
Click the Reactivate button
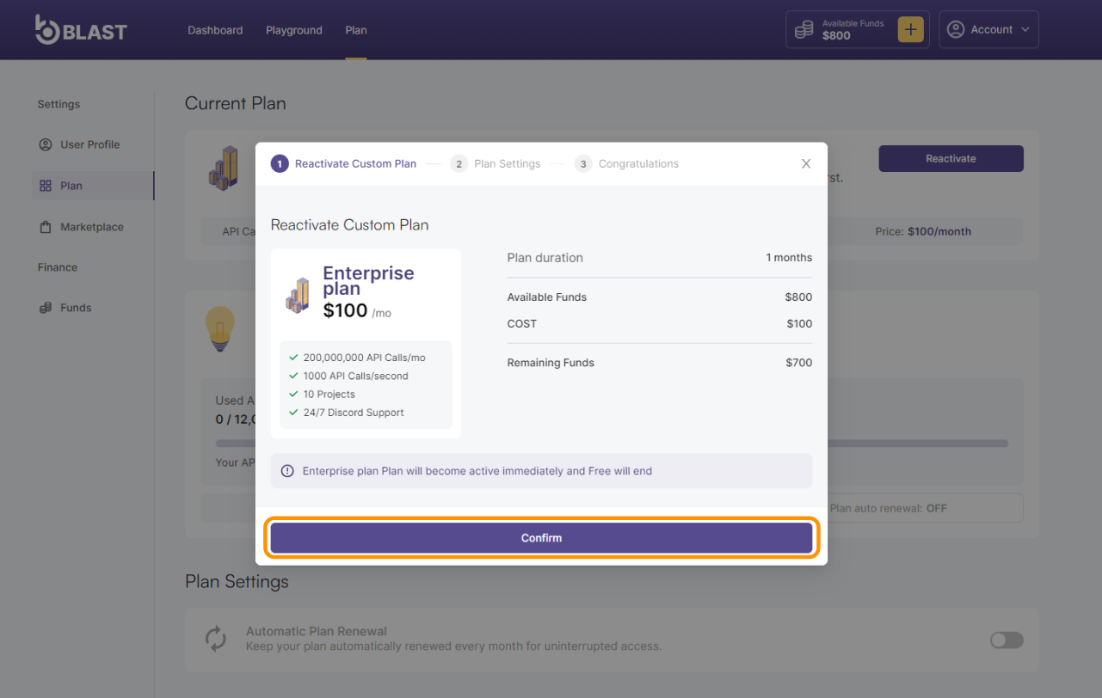click(x=951, y=159)
